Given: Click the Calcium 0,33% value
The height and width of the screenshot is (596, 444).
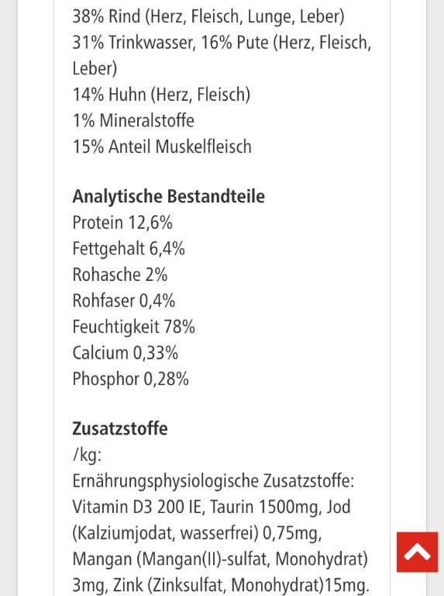Looking at the screenshot, I should click(x=126, y=353).
